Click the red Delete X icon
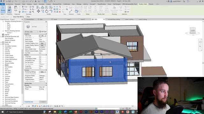The width and height of the screenshot is (204, 114). coord(60,12)
